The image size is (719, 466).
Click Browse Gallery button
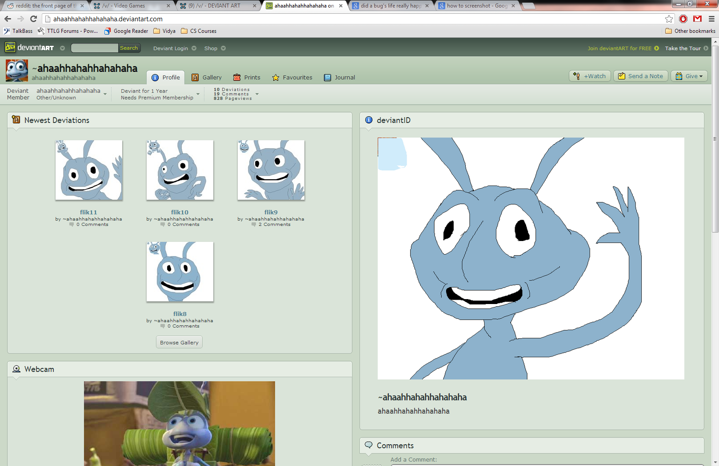point(180,342)
